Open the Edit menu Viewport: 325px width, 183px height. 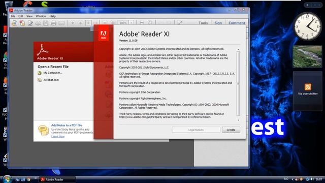(21, 16)
